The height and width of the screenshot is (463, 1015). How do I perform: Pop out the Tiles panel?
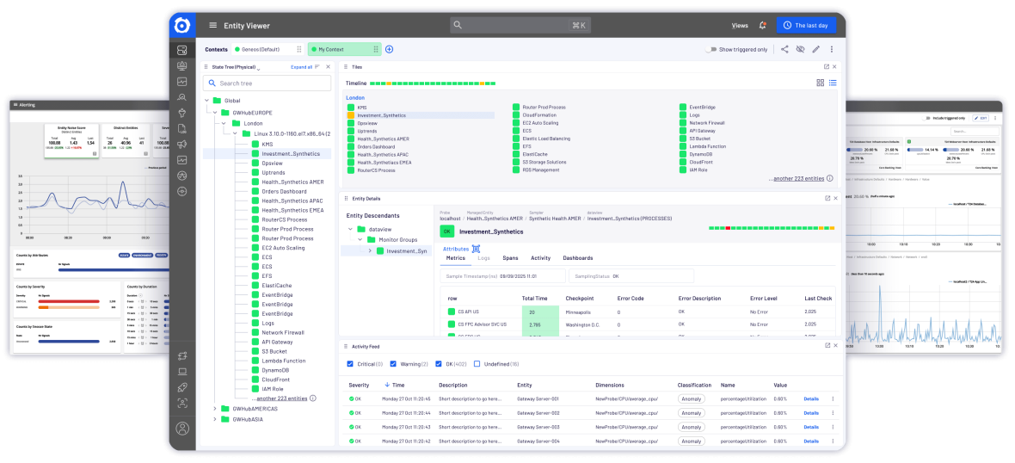click(x=826, y=67)
